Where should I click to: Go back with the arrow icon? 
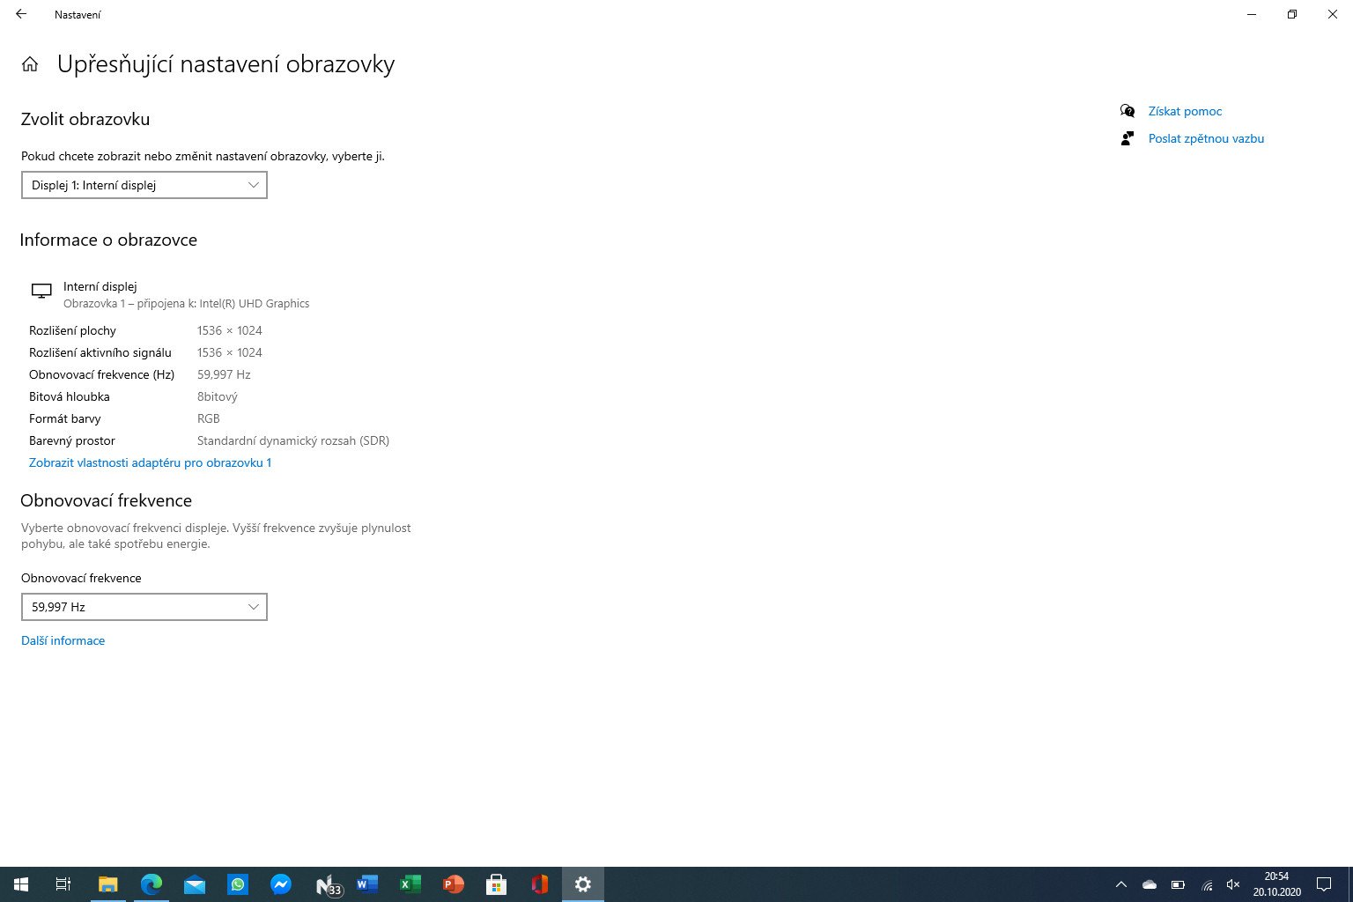[21, 14]
